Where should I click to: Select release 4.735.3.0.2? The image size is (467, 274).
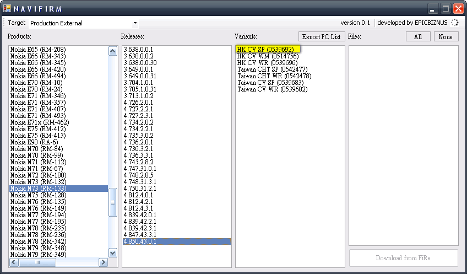[x=138, y=136]
